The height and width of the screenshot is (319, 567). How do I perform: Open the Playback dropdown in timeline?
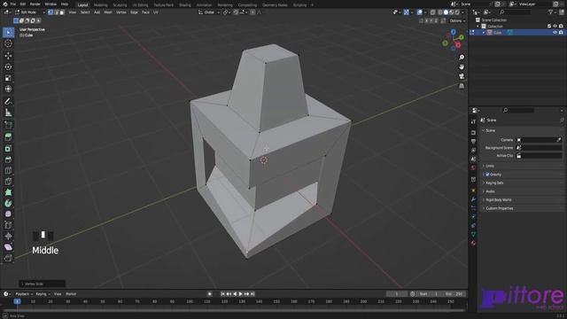[24, 294]
